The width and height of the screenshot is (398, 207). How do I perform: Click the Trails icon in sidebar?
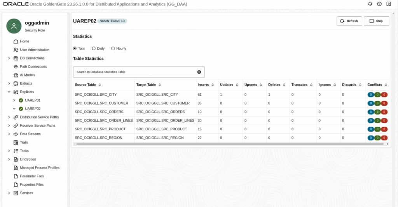click(x=16, y=143)
